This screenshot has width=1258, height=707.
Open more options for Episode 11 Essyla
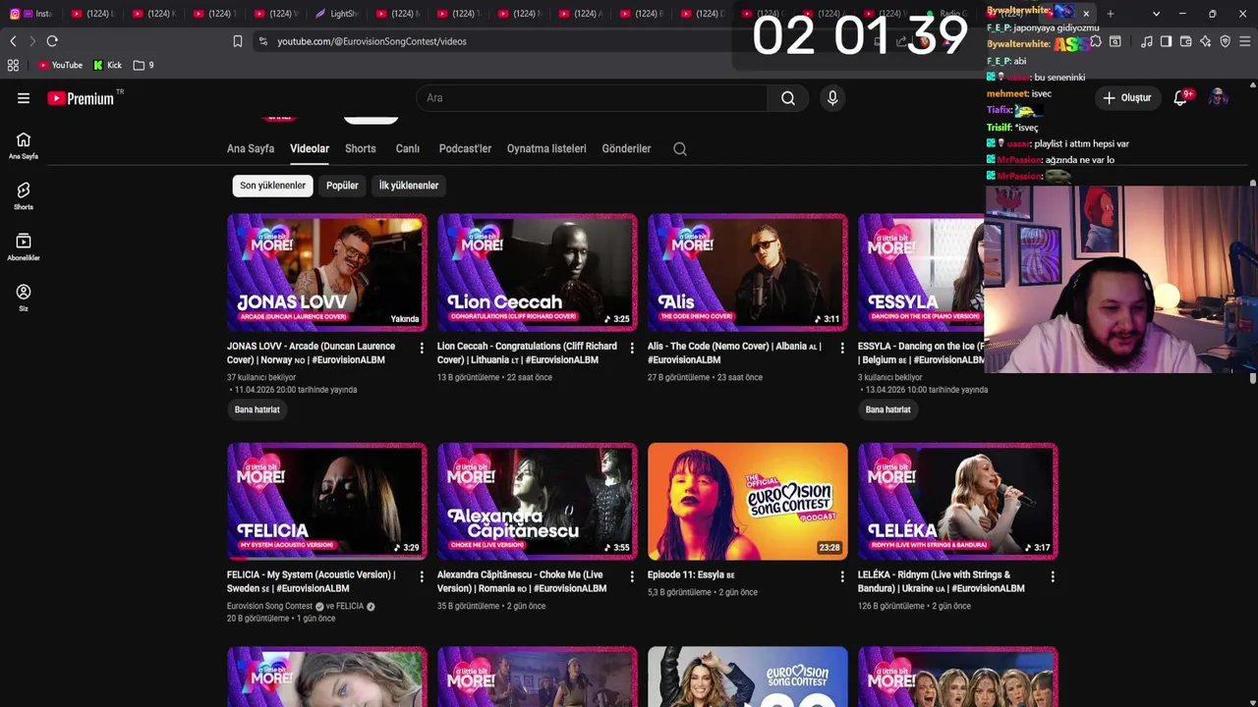[x=842, y=577]
